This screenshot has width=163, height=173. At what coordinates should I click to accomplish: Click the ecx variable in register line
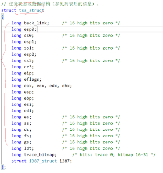tap(41, 86)
